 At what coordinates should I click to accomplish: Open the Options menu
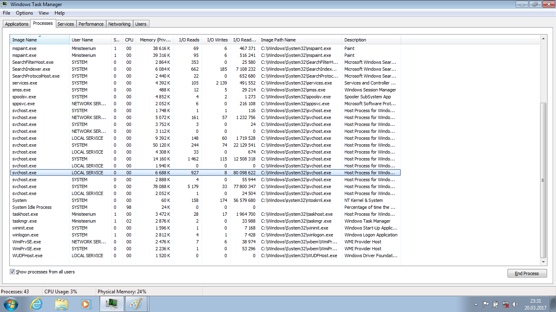tap(24, 13)
